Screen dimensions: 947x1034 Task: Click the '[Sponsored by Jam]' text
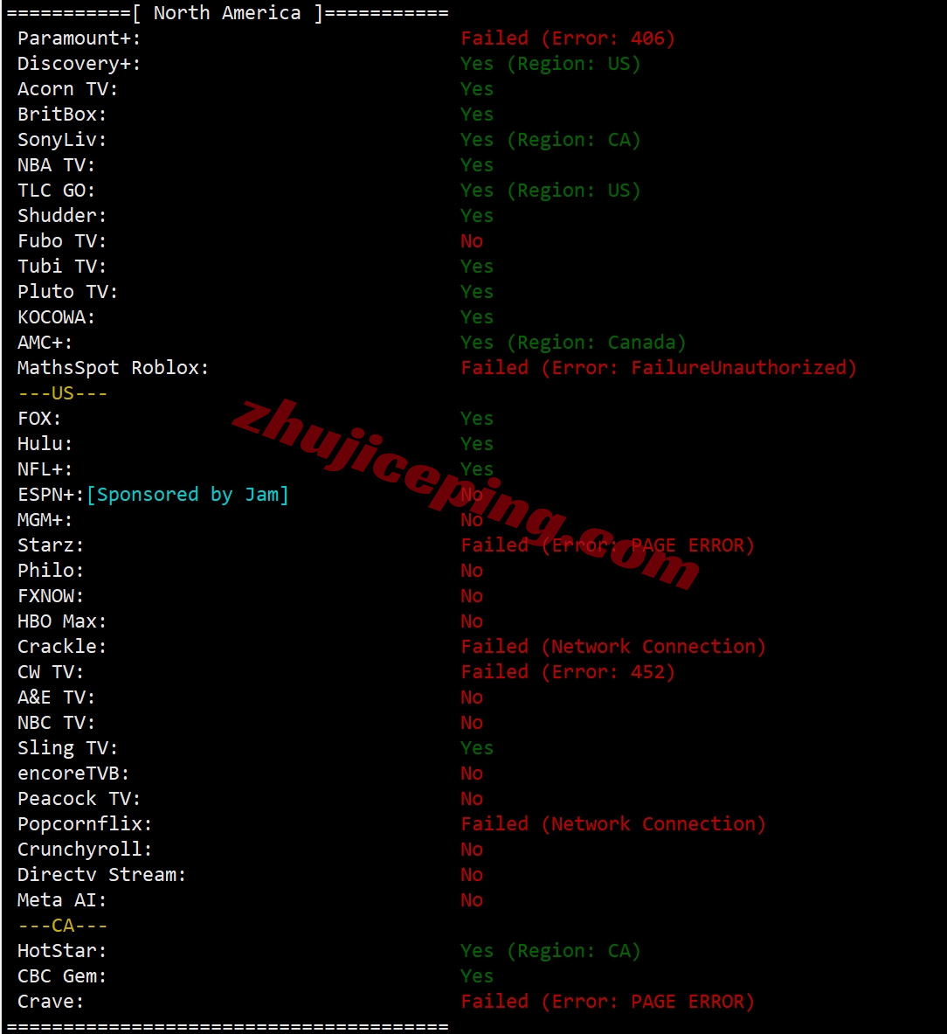(x=188, y=496)
